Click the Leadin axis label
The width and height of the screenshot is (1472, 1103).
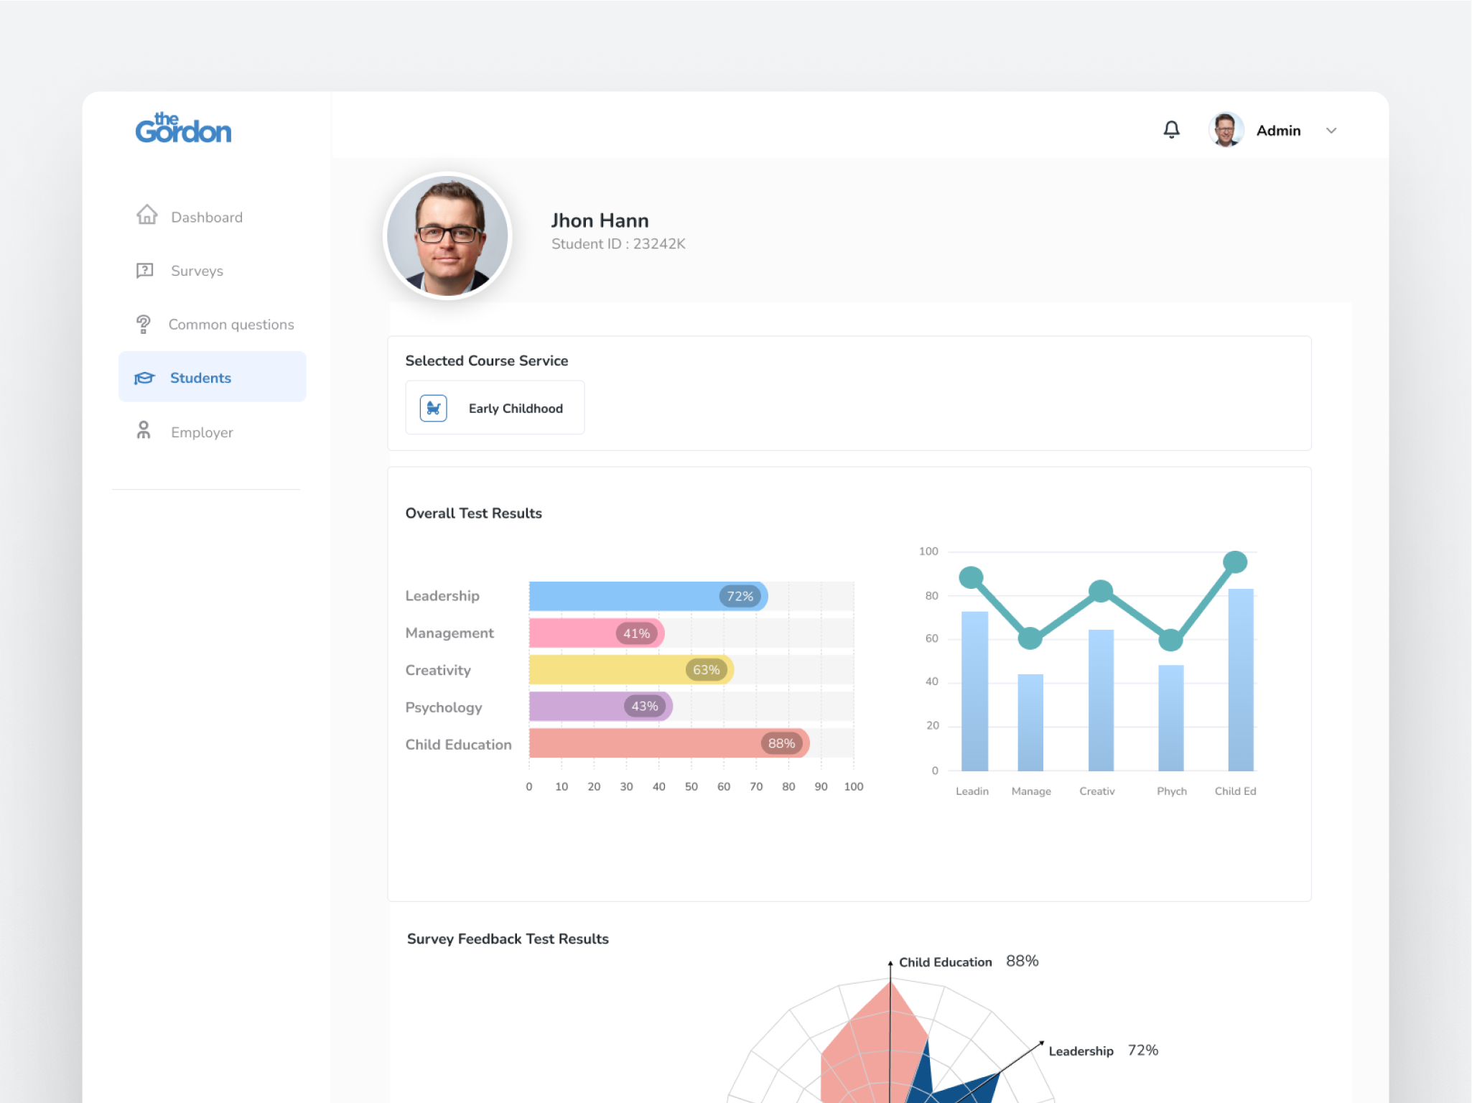972,791
